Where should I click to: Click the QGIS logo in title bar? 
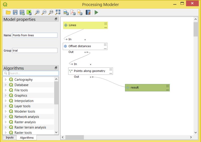coord(5,5)
